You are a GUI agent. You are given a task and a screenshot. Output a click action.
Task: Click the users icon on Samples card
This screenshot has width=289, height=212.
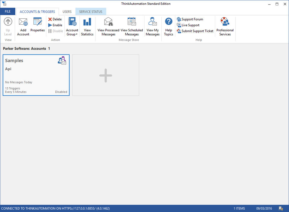click(62, 61)
